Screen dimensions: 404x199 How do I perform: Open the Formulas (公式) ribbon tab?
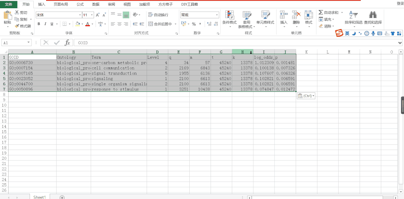click(80, 4)
